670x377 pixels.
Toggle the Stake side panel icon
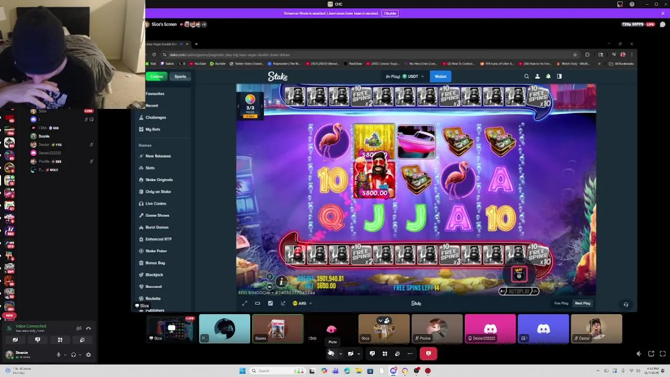point(559,76)
